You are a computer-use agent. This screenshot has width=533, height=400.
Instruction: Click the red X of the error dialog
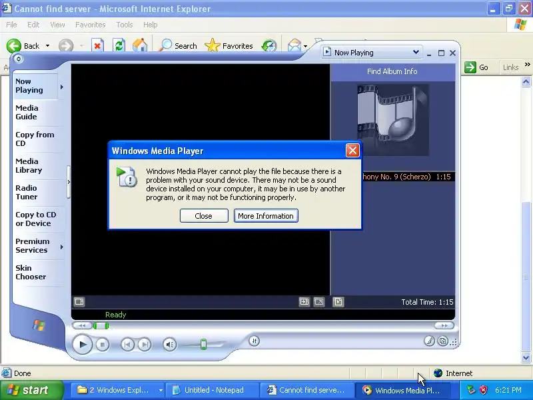[352, 151]
